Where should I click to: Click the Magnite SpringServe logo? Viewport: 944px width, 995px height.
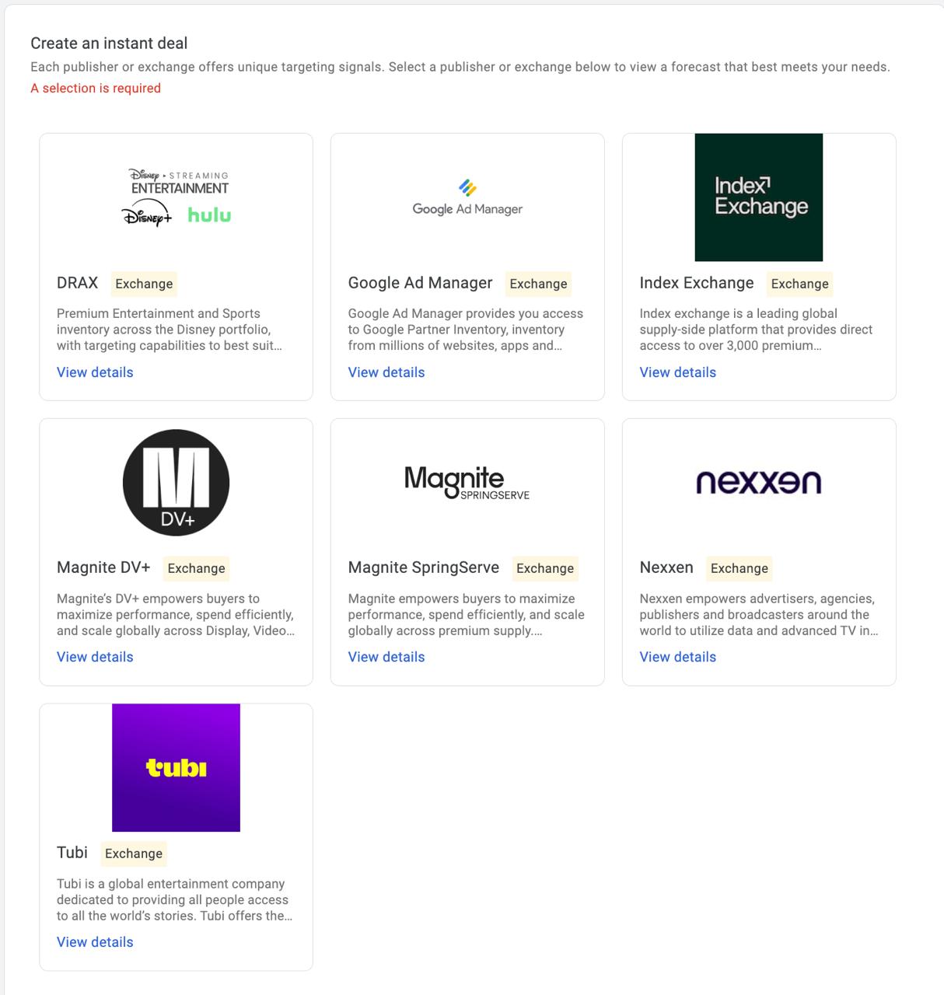pos(467,483)
